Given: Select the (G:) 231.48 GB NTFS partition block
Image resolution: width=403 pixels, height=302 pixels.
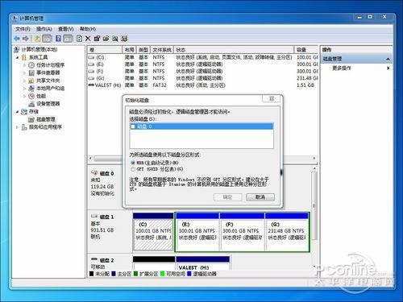Looking at the screenshot, I should (287, 232).
